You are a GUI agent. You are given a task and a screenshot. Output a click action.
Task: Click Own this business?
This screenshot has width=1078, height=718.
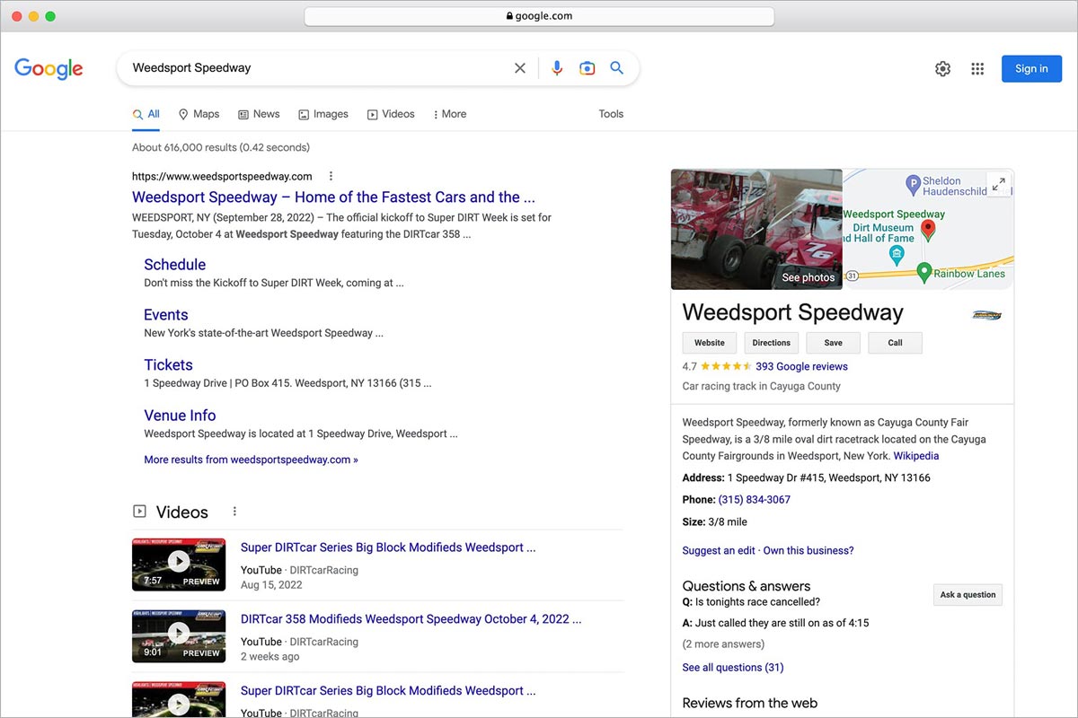(x=808, y=551)
